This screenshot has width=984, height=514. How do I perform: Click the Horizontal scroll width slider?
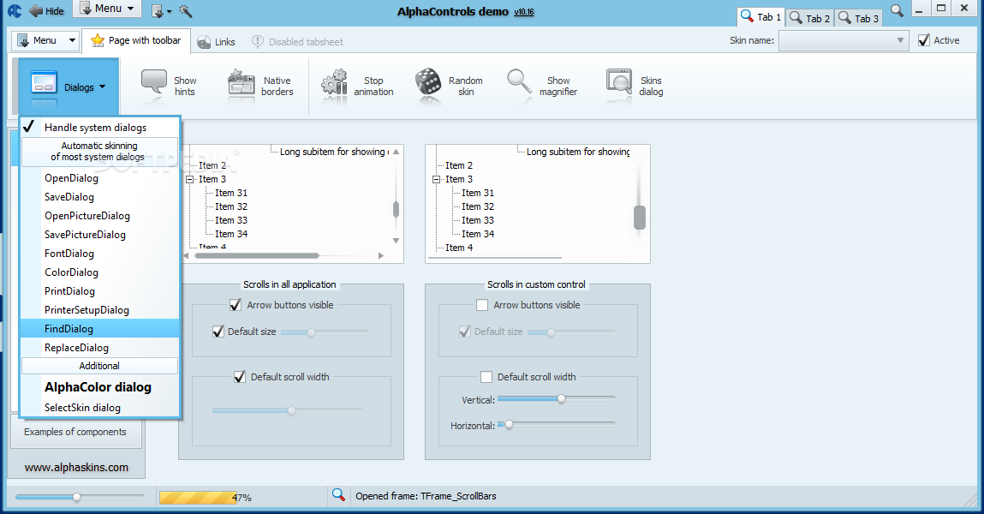click(x=557, y=425)
